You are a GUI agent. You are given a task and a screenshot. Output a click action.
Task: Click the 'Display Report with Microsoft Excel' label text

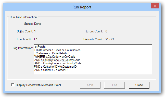click(x=38, y=85)
